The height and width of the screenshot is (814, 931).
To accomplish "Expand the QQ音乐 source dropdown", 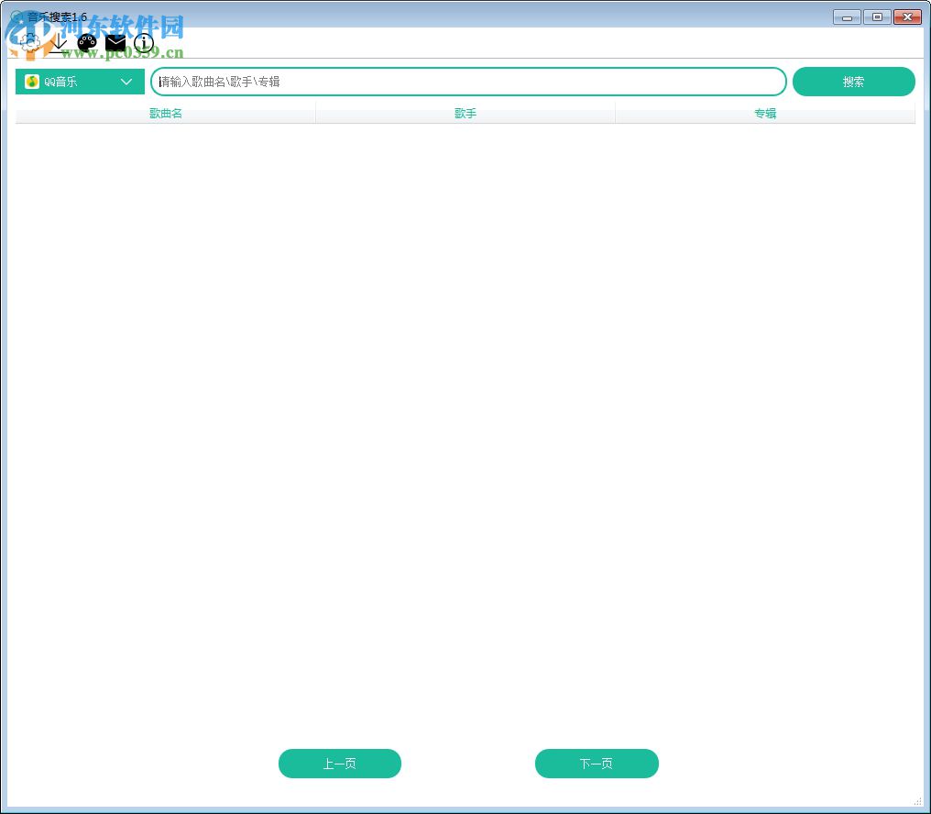I will tap(80, 82).
